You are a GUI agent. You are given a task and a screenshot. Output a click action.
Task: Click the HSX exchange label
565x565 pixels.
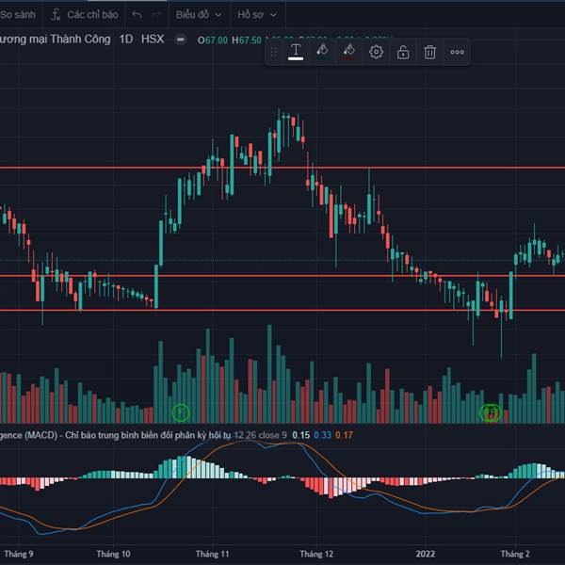(x=153, y=39)
